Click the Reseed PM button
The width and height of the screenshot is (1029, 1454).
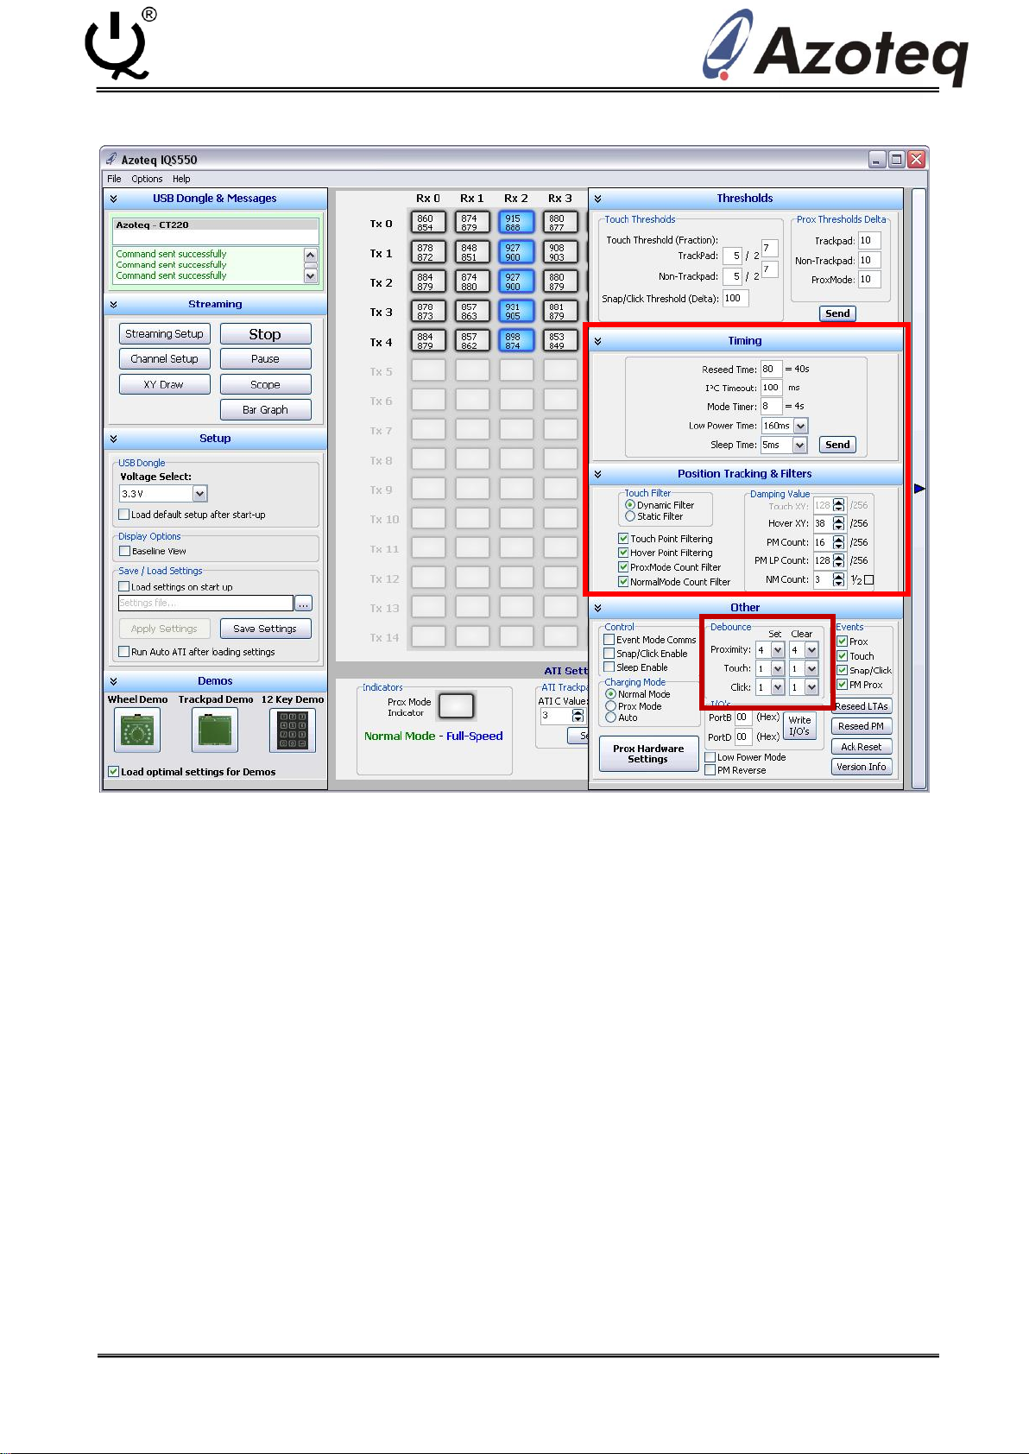click(x=862, y=727)
